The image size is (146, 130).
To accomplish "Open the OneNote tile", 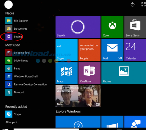I will (x=90, y=73).
